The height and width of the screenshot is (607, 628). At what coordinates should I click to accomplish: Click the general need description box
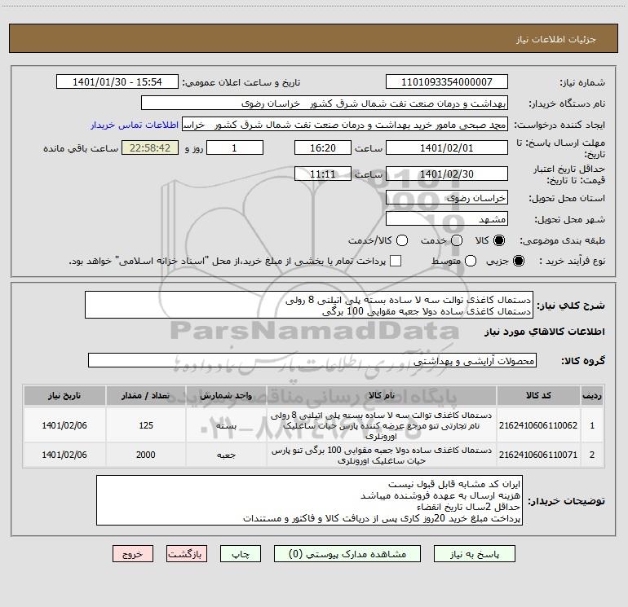tap(309, 306)
